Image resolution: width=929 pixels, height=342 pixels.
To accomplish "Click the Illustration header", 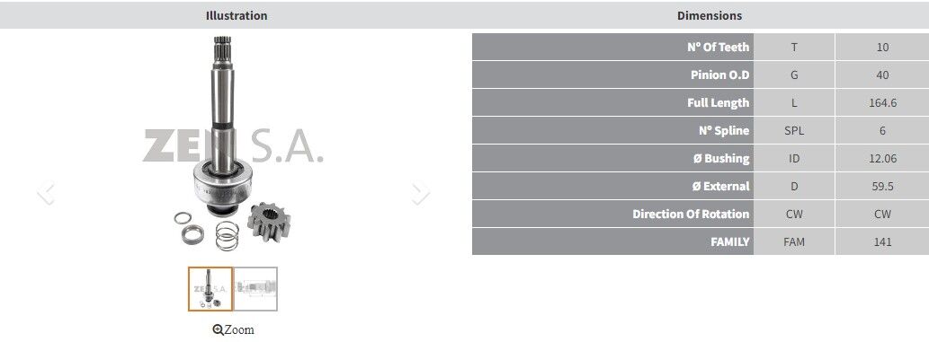I will click(x=237, y=15).
